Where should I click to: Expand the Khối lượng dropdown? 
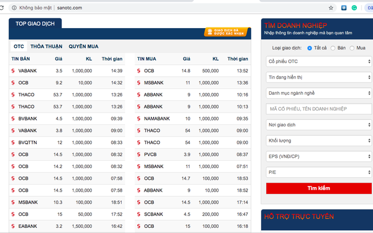point(318,141)
